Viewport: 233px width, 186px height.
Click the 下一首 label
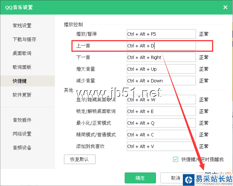(83, 57)
